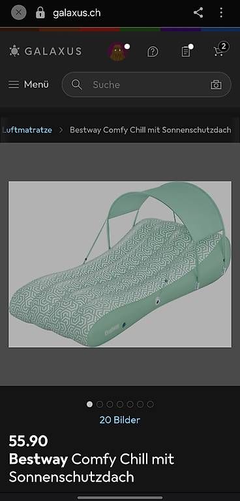Select the last image carousel dot
Viewport: 240px width, 501px height.
coord(150,404)
